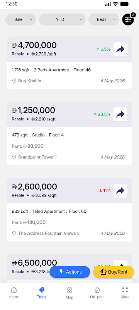139x310 pixels.
Task: Switch to the Home tab
Action: point(14,293)
